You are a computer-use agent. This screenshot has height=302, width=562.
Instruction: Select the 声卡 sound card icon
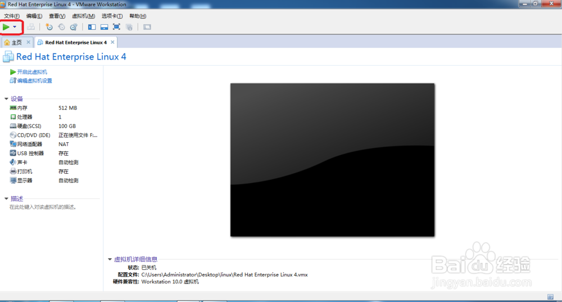pos(13,162)
